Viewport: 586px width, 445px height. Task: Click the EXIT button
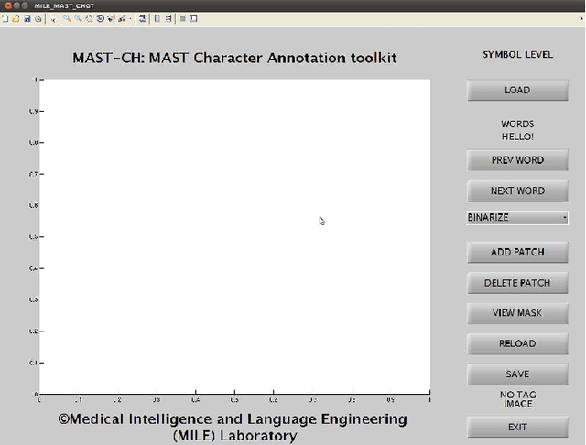coord(517,427)
